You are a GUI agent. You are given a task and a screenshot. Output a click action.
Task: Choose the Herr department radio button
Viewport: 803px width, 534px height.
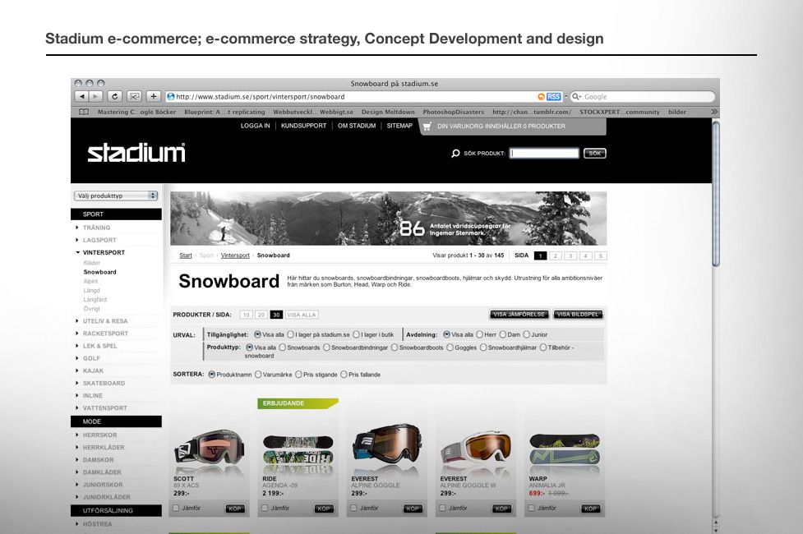480,334
